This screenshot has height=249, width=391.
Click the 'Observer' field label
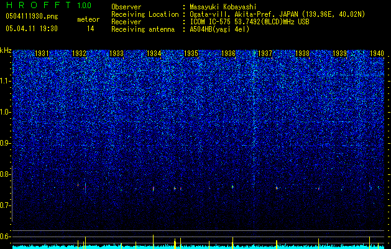point(126,7)
